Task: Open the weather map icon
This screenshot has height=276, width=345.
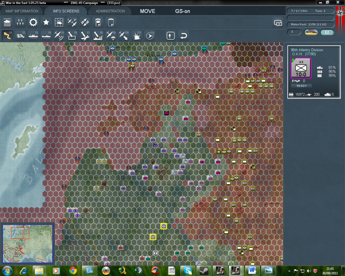Action: tap(59, 22)
